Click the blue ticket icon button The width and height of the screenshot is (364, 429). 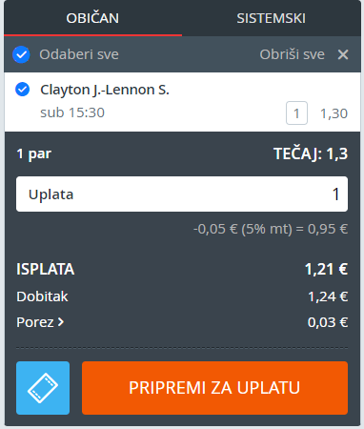[x=43, y=388]
